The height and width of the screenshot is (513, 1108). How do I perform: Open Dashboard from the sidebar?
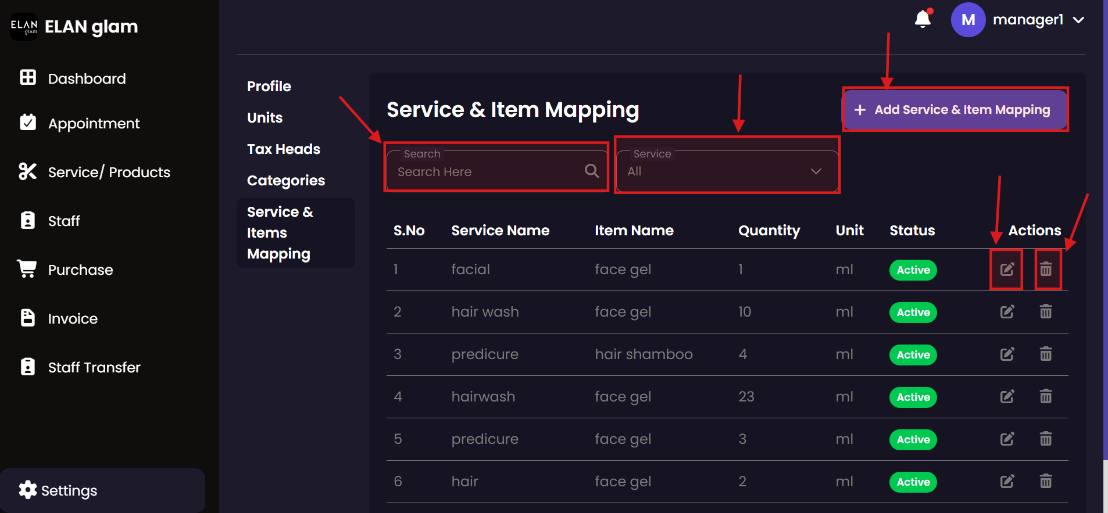pyautogui.click(x=87, y=78)
